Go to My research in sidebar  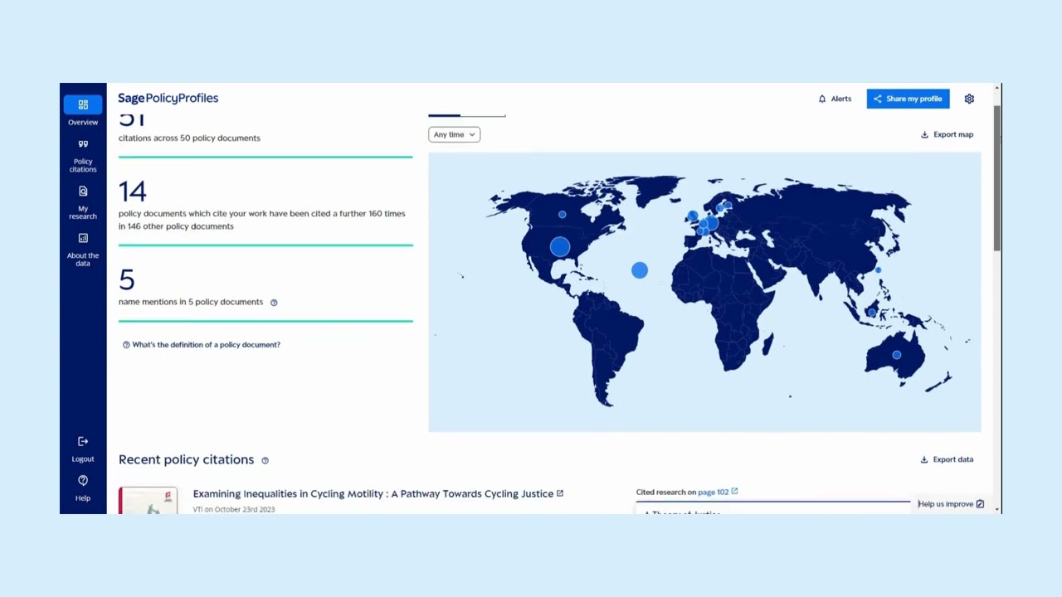[83, 202]
